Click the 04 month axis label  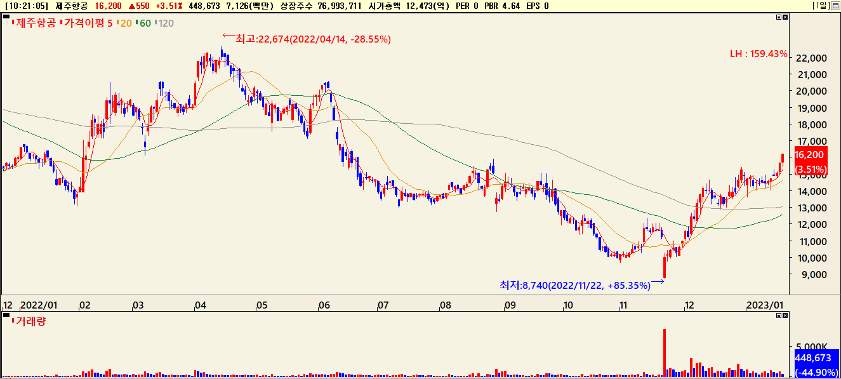point(201,305)
